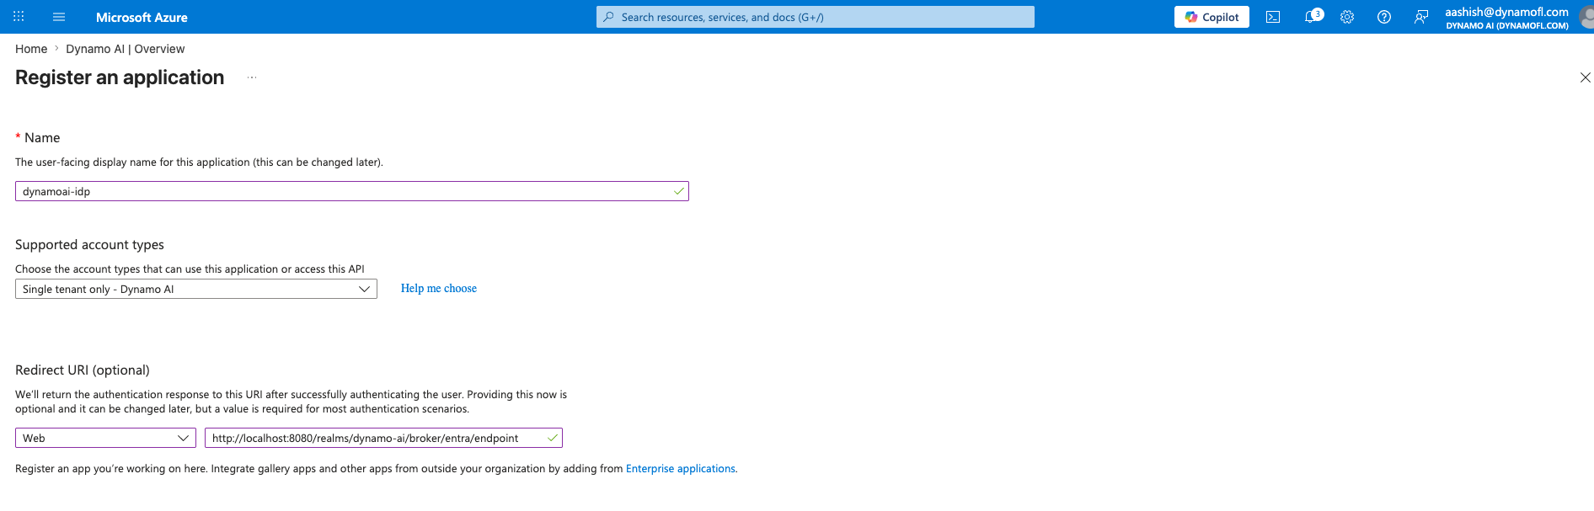Launch Cloud Shell terminal icon
The width and height of the screenshot is (1594, 511).
click(x=1273, y=17)
